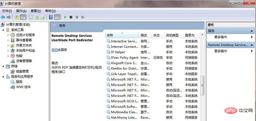Click gear icon of Net.Msmq Liste... row
This screenshot has height=121, width=256.
pyautogui.click(x=108, y=117)
